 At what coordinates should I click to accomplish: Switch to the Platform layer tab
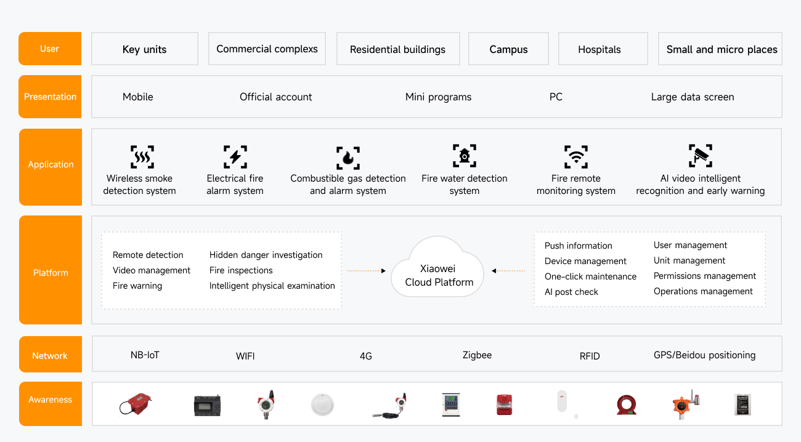pos(51,273)
